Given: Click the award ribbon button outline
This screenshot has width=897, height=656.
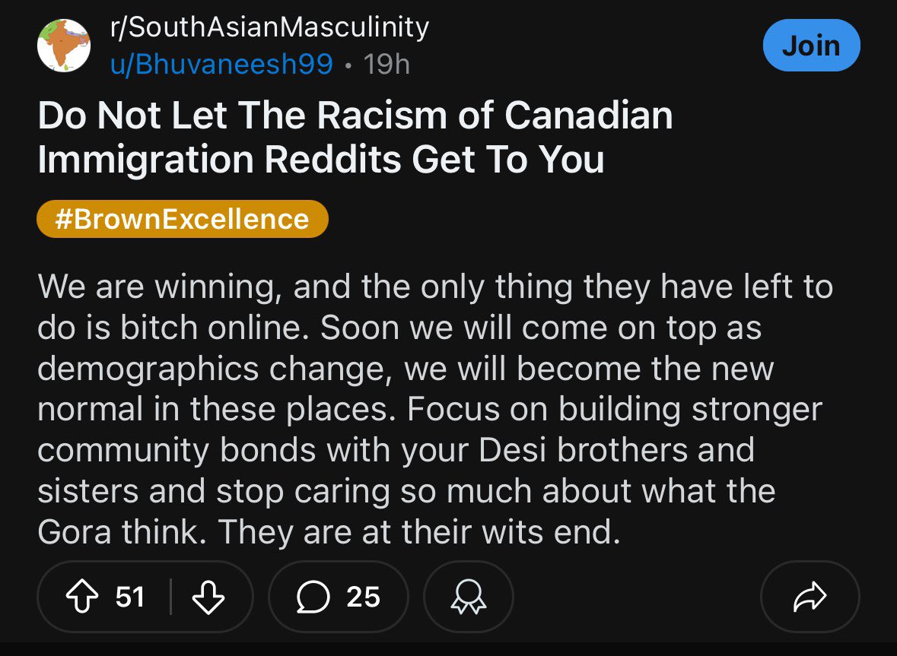Looking at the screenshot, I should click(x=469, y=597).
